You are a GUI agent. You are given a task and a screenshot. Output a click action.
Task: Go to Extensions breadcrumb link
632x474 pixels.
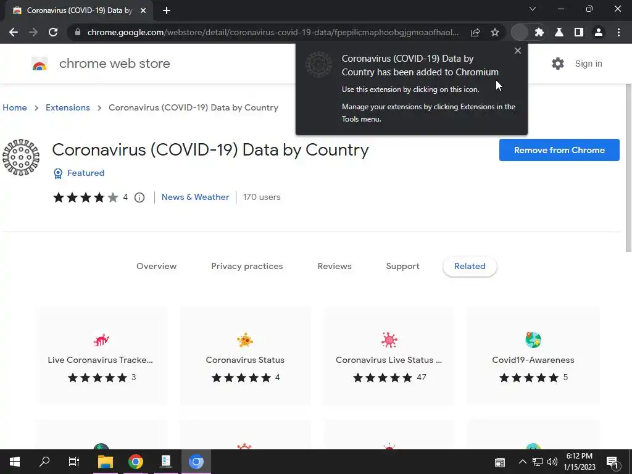tap(68, 107)
